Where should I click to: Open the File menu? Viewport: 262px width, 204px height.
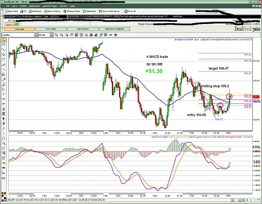[8, 6]
